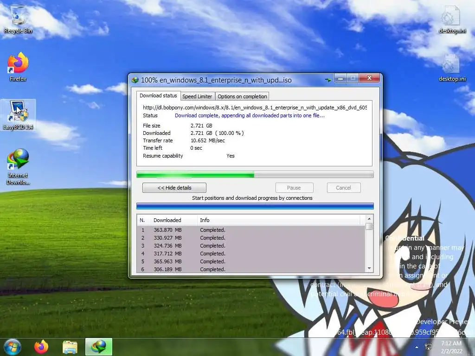Click the Downloaded 2.721 GB (100.00 %) value
This screenshot has width=475, height=356.
click(217, 133)
